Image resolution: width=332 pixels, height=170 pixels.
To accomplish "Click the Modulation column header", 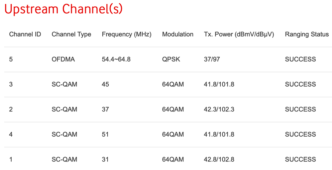I will click(x=177, y=34).
